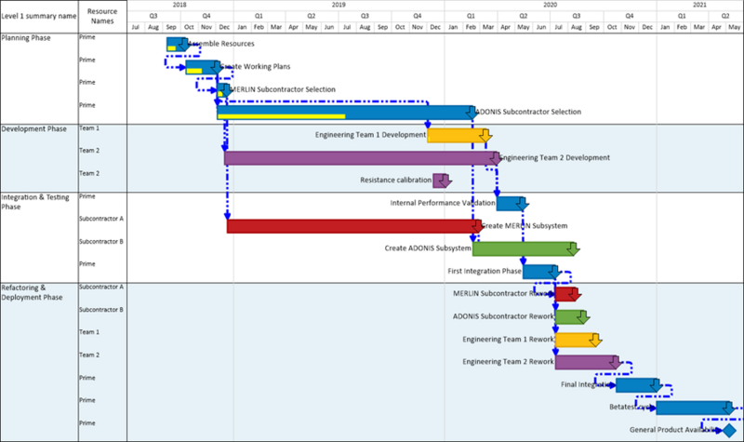Screen dimensions: 744x442
Task: Click the Team 1 resource in Refactoring phase
Action: click(89, 332)
